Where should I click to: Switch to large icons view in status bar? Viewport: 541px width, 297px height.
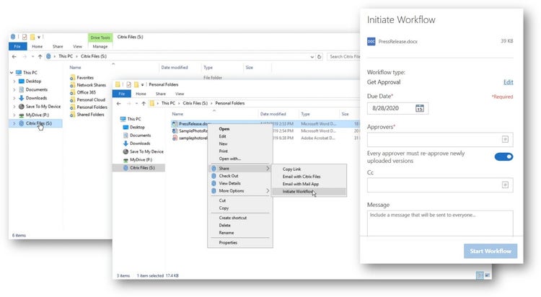pos(488,275)
